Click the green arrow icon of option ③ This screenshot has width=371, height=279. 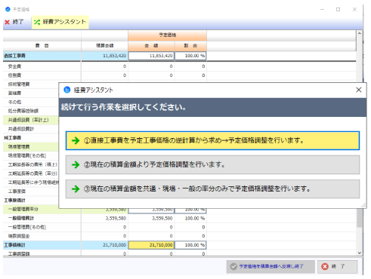point(76,189)
